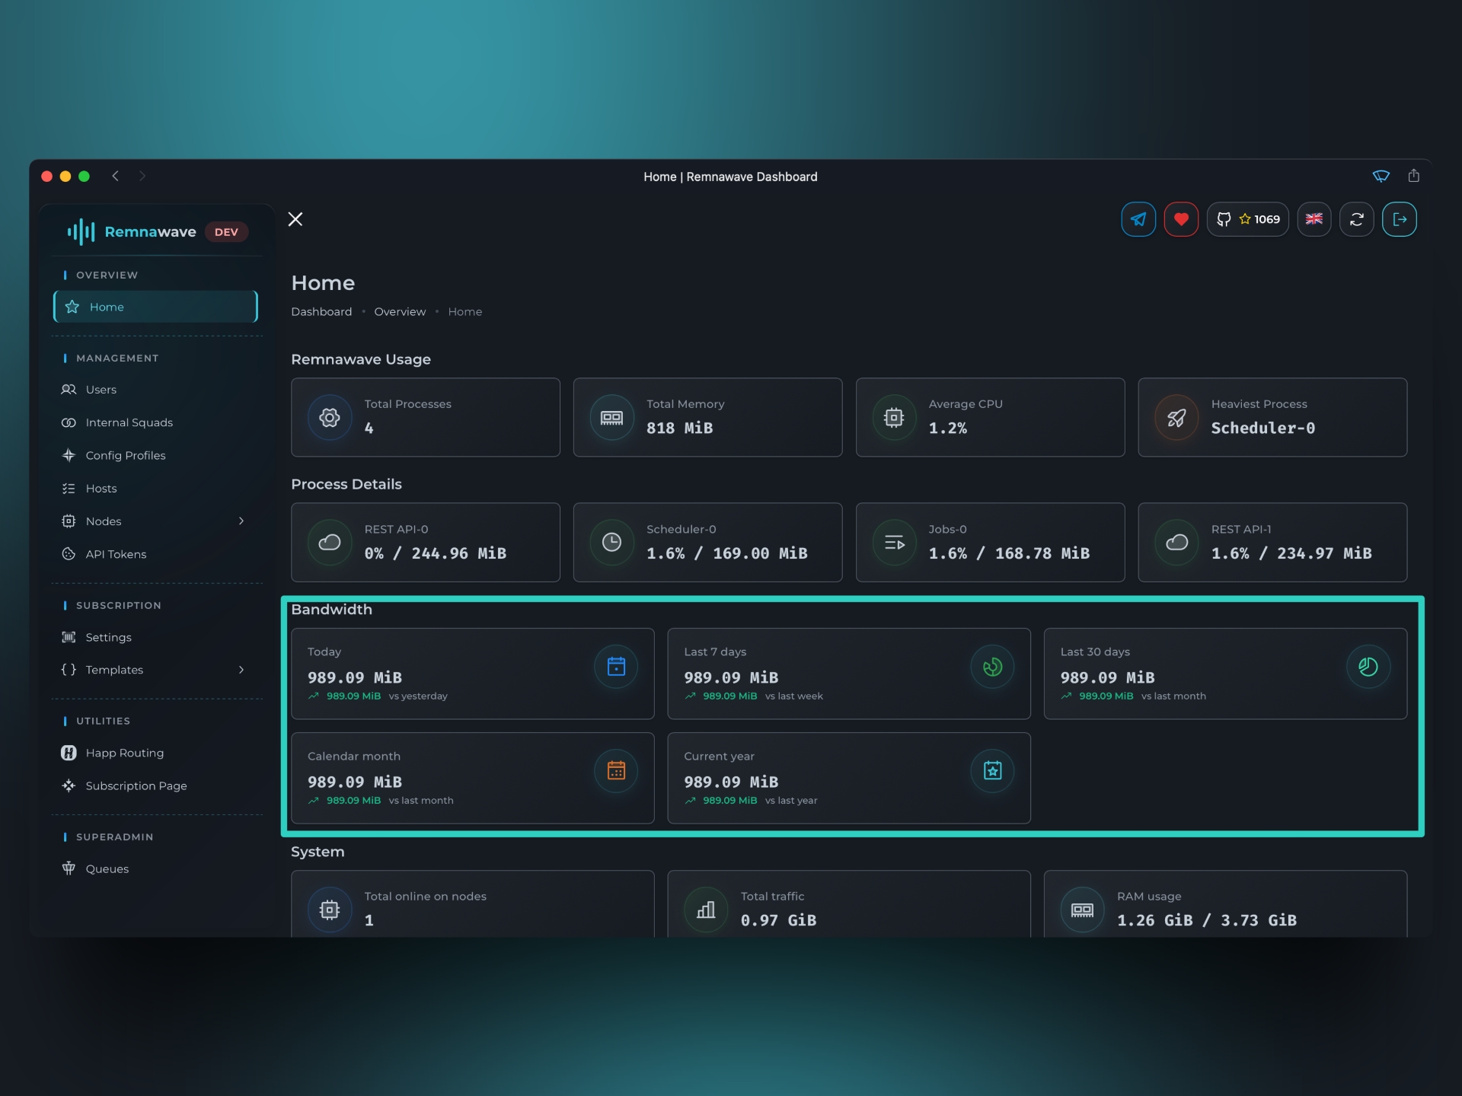Open Internal Squads page
The height and width of the screenshot is (1096, 1462).
129,422
